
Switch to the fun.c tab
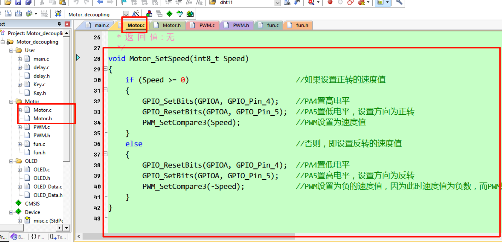269,25
